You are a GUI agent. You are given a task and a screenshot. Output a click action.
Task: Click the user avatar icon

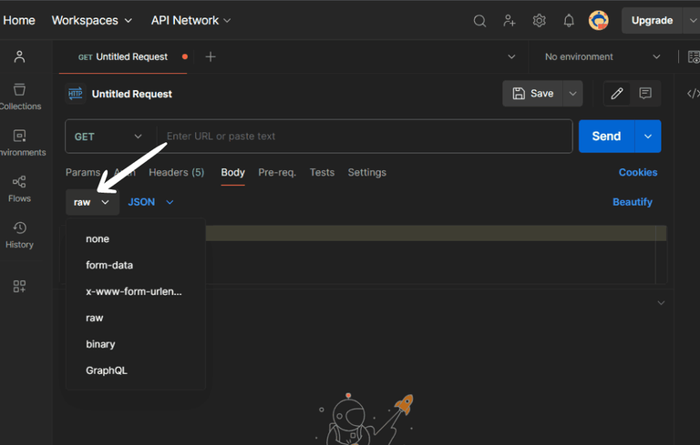598,21
